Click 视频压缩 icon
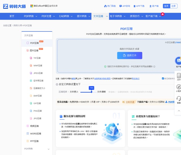The image size is (181, 155). coord(28,126)
